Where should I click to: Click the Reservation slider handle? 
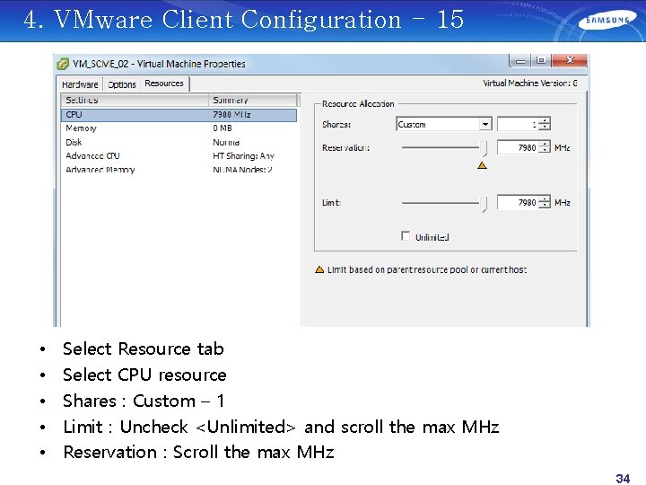[x=484, y=148]
